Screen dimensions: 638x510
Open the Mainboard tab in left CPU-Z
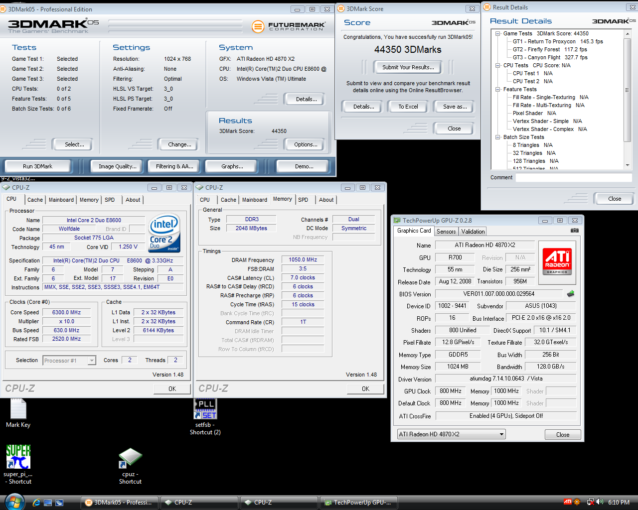click(61, 200)
